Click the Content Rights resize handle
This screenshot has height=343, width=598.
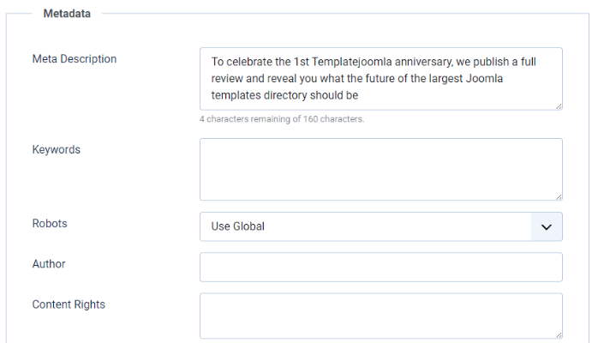click(x=558, y=334)
